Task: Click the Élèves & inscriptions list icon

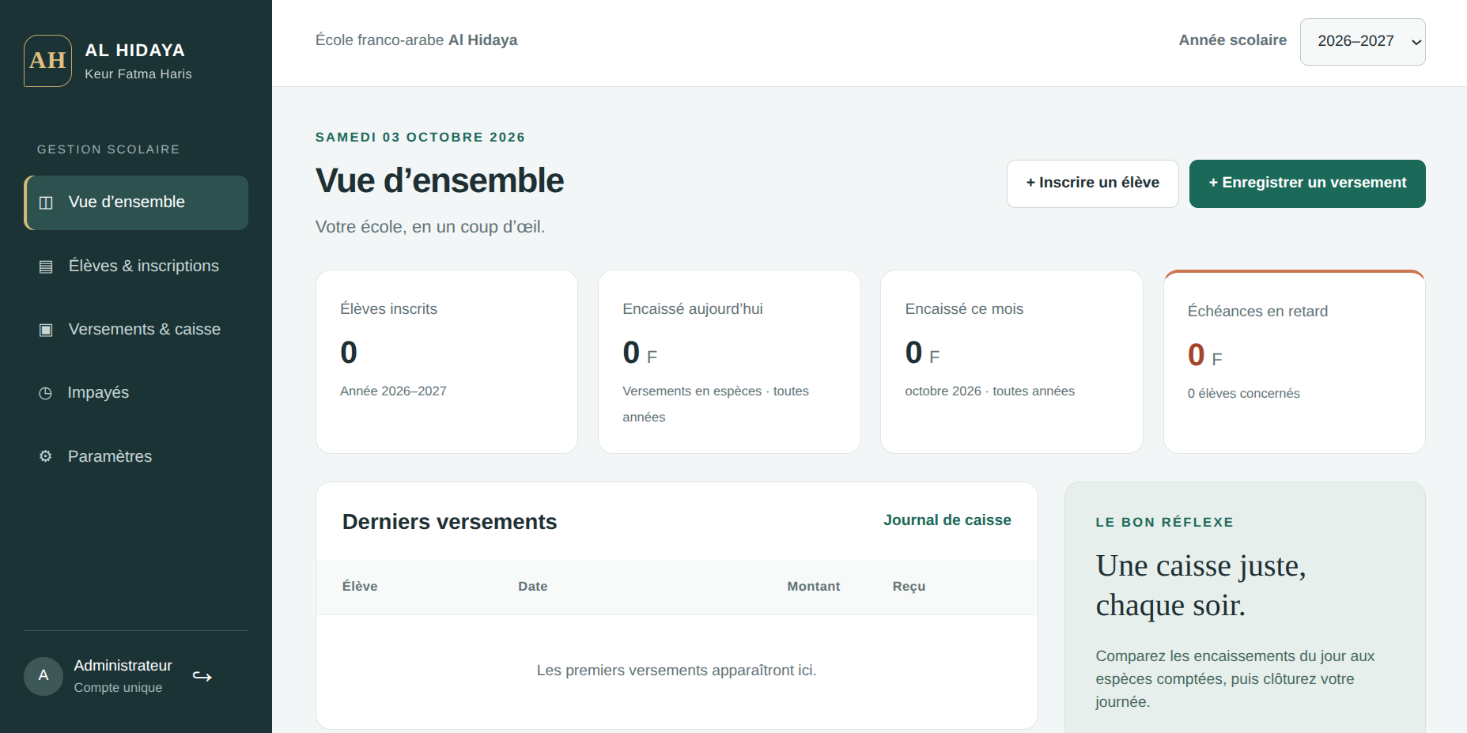Action: point(46,266)
